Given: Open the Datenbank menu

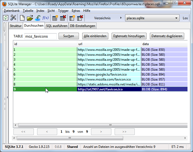Looking at the screenshot, I should tap(12, 11).
